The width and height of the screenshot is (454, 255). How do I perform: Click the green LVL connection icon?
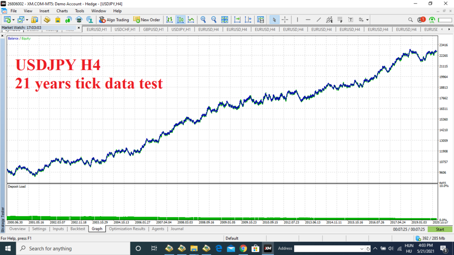[432, 20]
